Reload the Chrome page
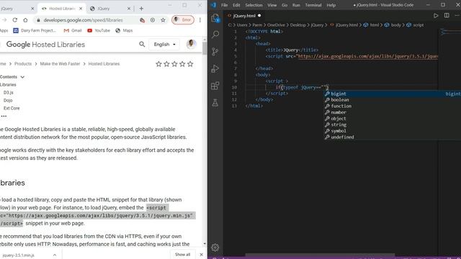 (14, 20)
